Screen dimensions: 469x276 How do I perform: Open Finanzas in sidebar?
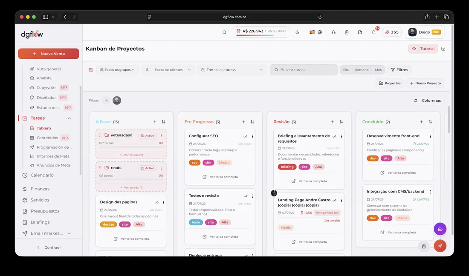[x=36, y=189]
